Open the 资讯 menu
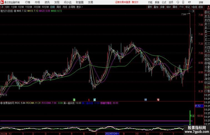210x135 pixels. (x=47, y=2)
